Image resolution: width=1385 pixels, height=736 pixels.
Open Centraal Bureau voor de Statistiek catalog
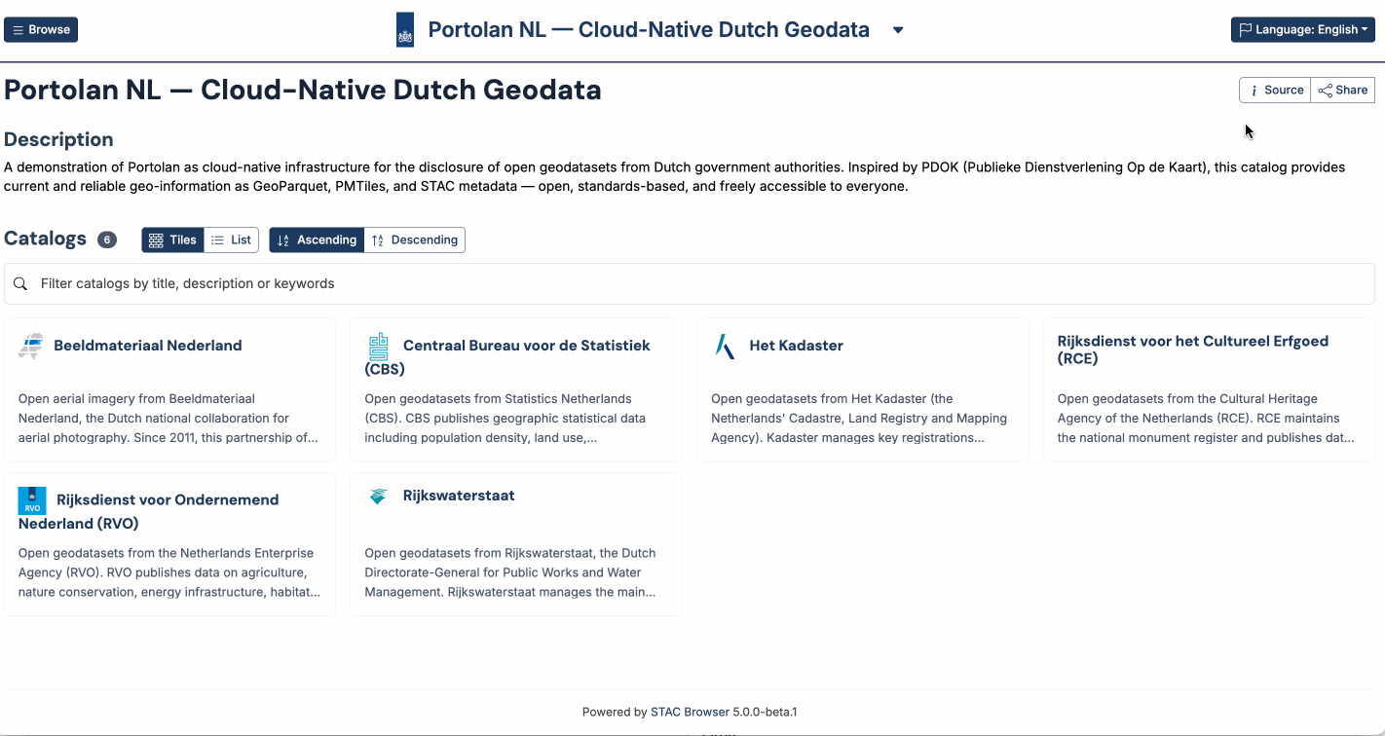[x=507, y=356]
